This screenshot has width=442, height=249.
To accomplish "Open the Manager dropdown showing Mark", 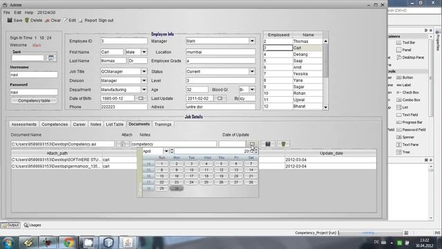I will tap(252, 41).
